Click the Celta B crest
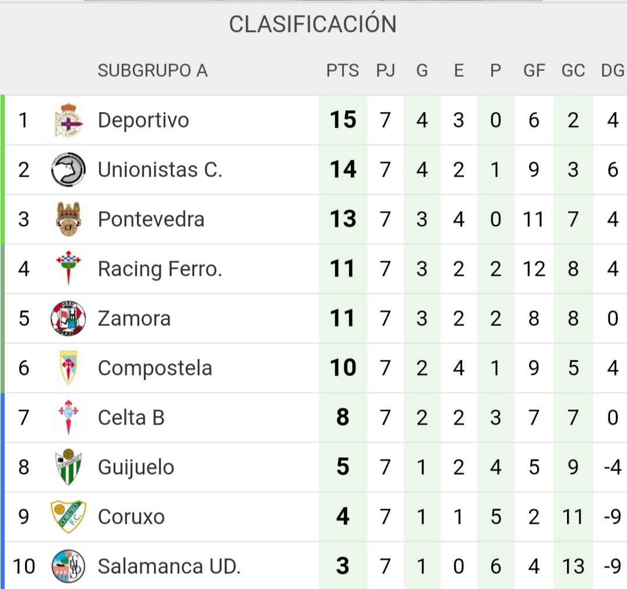Screen dimensions: 627x589 click(x=69, y=418)
